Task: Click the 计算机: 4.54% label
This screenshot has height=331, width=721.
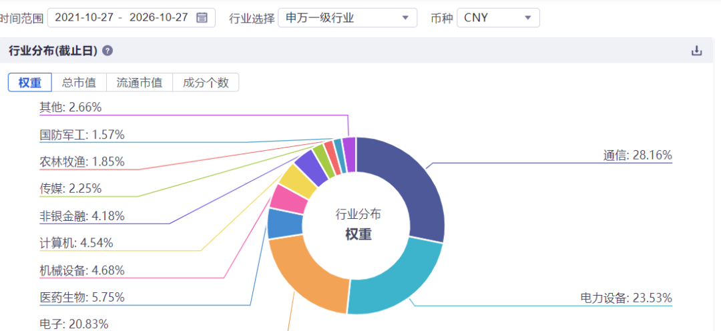Action: [76, 243]
